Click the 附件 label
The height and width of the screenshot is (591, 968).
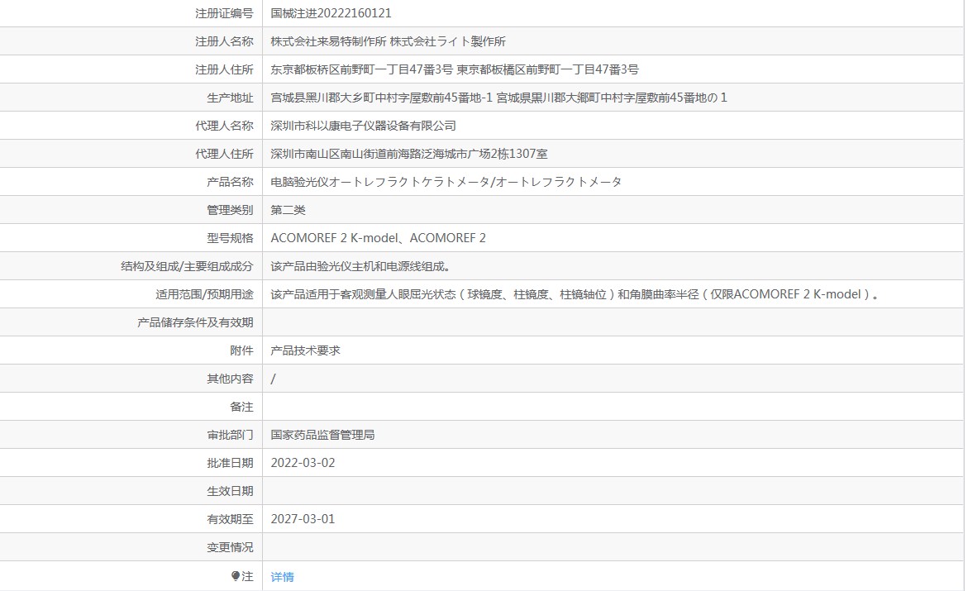241,350
